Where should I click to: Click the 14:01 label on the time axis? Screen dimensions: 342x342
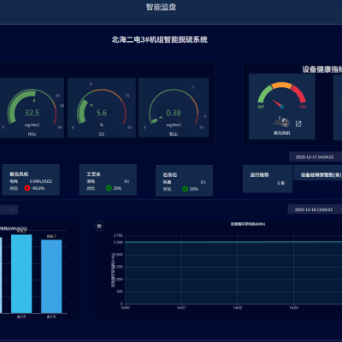181,308
